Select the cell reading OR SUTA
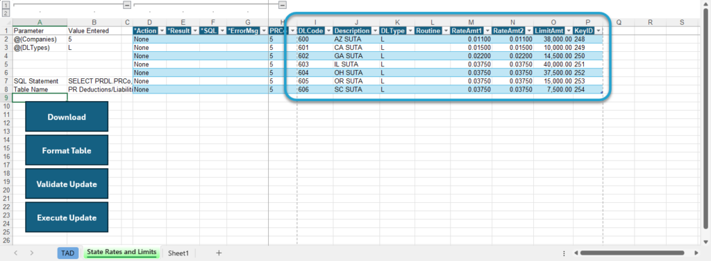 point(356,81)
